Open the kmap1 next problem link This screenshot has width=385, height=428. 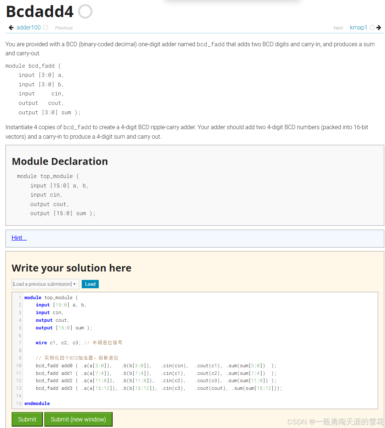click(358, 28)
